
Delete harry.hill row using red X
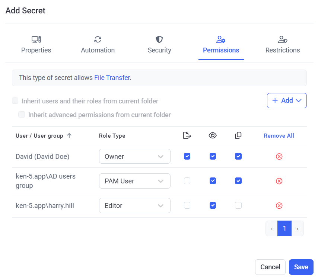pos(279,206)
